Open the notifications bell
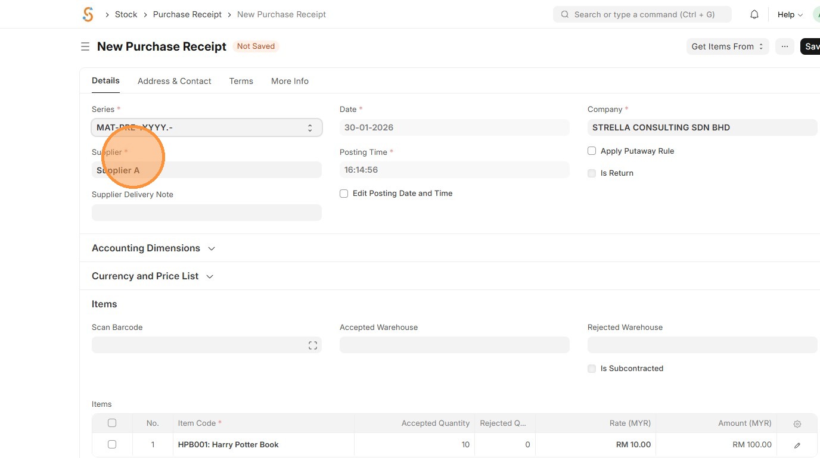Viewport: 820px width, 458px height. point(754,14)
